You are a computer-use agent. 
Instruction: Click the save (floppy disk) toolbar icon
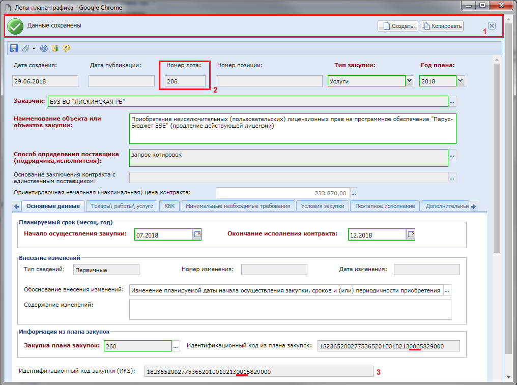(x=14, y=48)
